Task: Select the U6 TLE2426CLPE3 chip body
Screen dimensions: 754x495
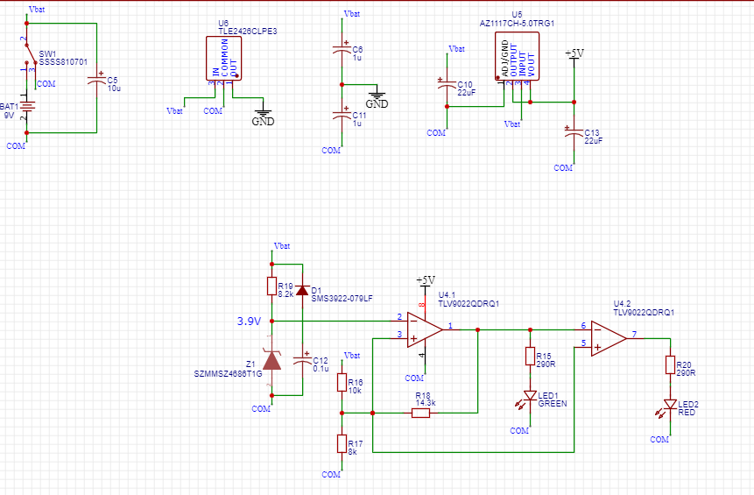Action: (223, 58)
